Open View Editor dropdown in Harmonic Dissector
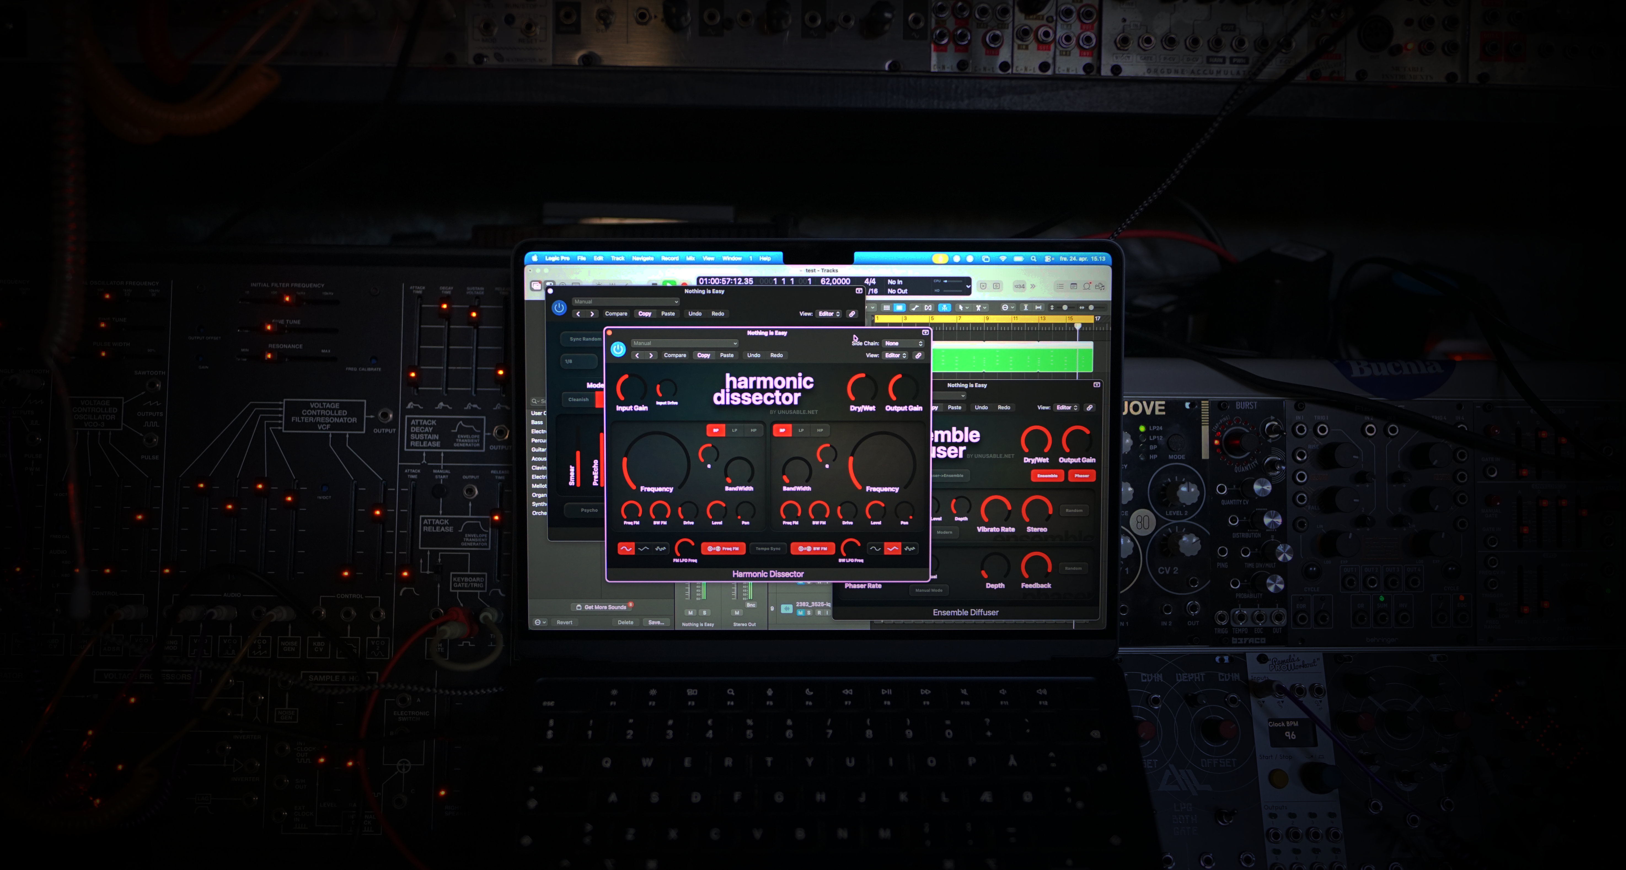 [x=896, y=355]
